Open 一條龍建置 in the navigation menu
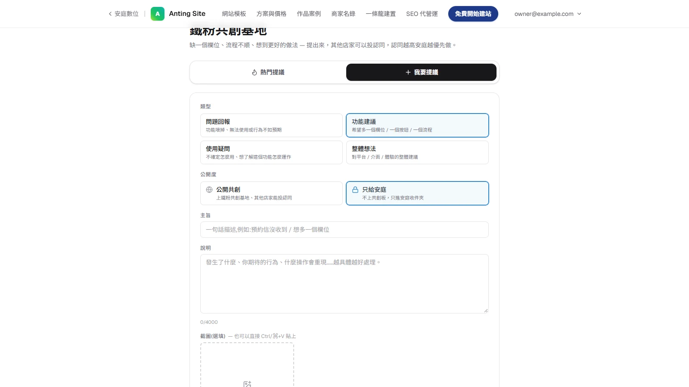 coord(381,14)
